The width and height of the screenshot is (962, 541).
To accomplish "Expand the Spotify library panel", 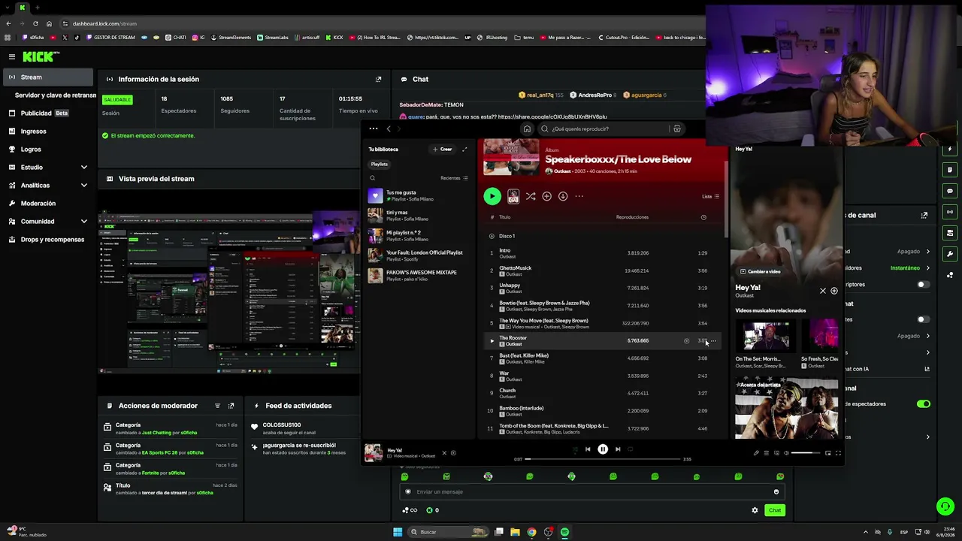I will click(464, 149).
